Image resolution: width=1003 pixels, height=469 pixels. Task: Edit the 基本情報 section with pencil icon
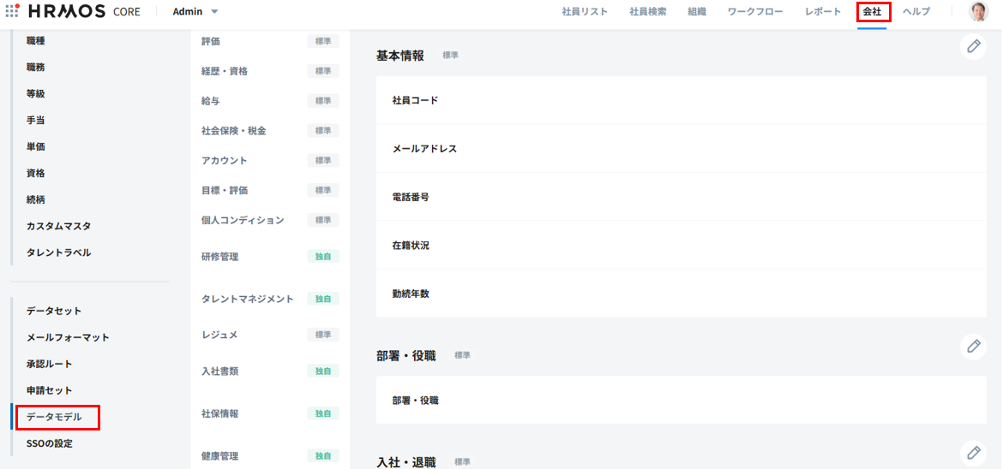point(973,46)
